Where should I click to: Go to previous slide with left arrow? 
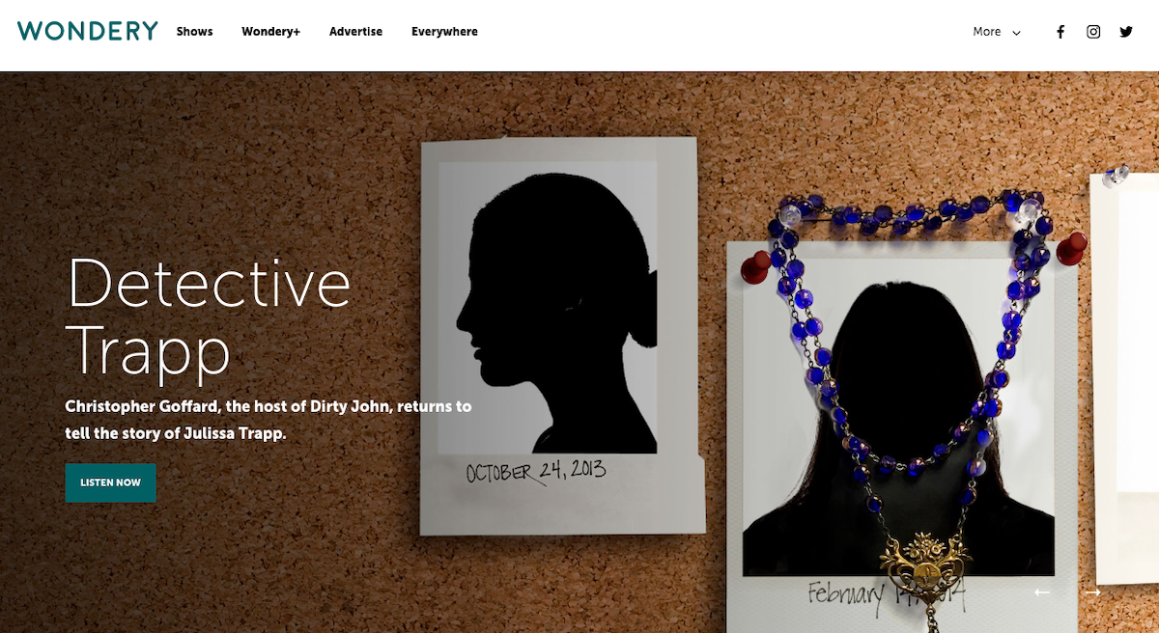(1041, 592)
